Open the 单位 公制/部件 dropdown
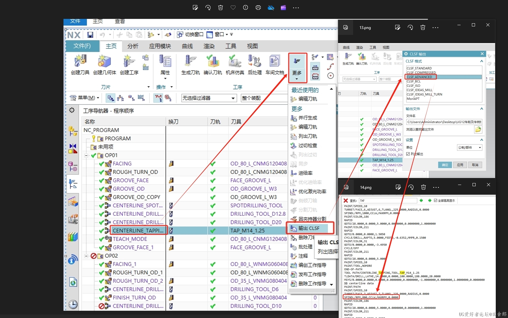 (469, 148)
